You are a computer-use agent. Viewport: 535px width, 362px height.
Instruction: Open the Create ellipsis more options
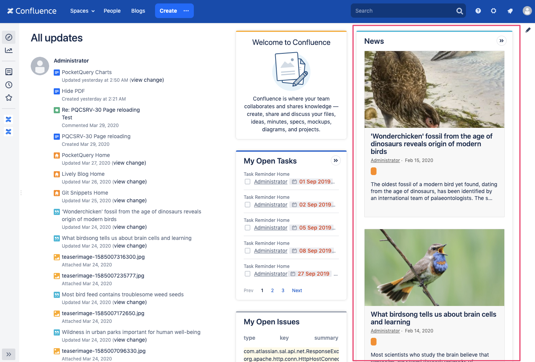click(x=186, y=11)
